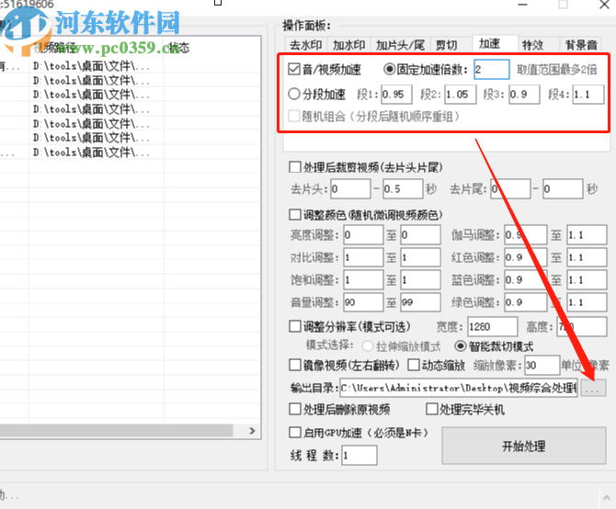The height and width of the screenshot is (509, 616).
Task: Enable 处理后删除原视频 checkbox
Action: 294,409
